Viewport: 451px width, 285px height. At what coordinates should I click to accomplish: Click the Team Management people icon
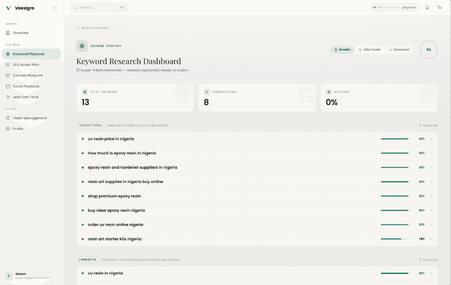tap(8, 118)
